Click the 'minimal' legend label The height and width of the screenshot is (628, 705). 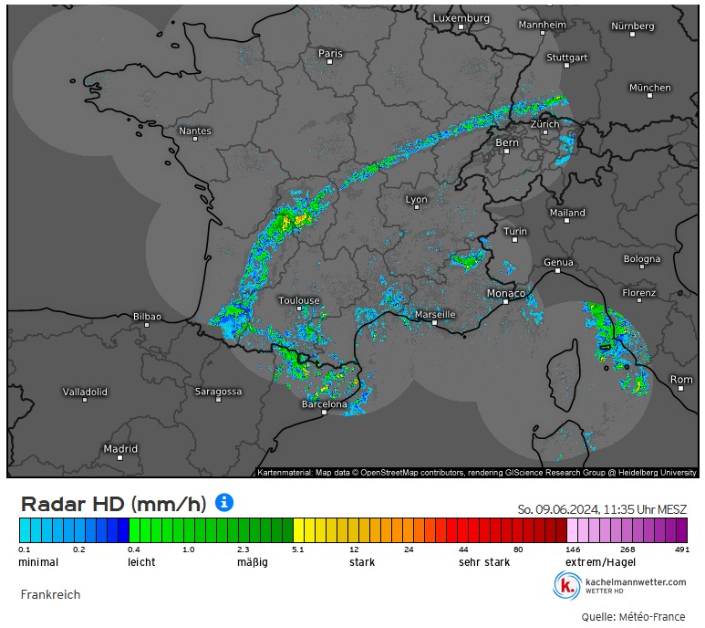[38, 562]
